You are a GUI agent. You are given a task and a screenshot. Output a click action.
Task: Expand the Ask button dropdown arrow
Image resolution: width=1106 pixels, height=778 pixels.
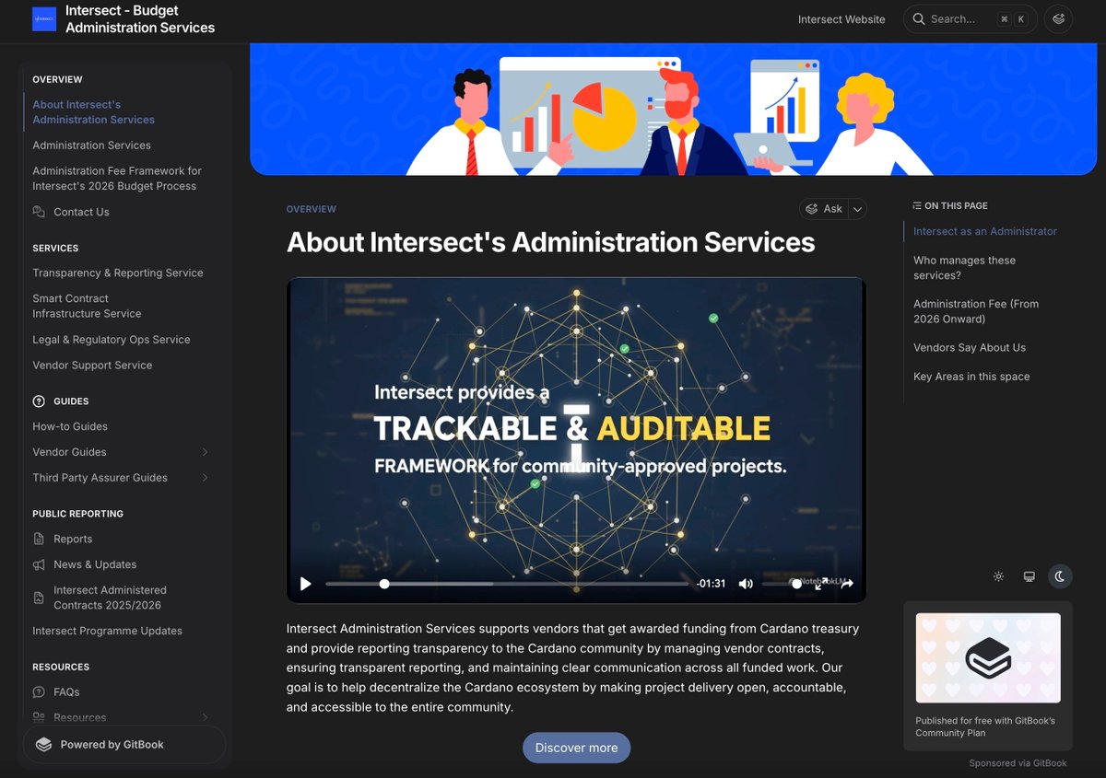[x=857, y=209]
